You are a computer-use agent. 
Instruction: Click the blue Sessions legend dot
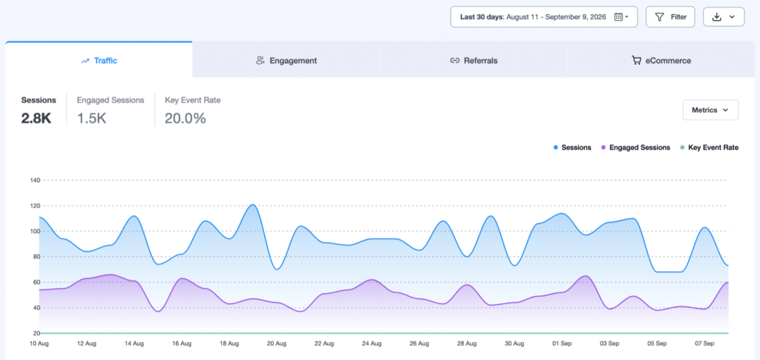click(x=555, y=147)
